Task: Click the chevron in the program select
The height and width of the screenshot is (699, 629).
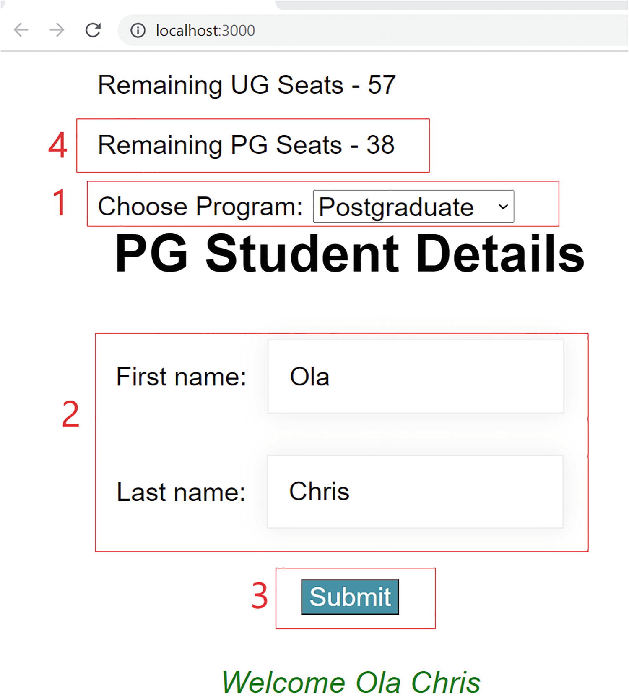Action: click(x=503, y=207)
